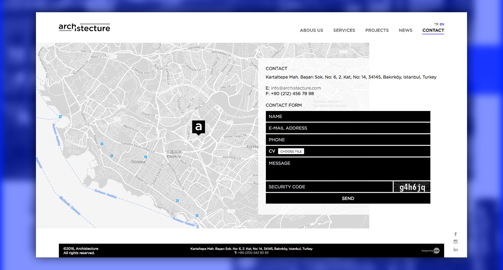Click the info@archistecture.com email link
Image resolution: width=503 pixels, height=270 pixels.
(x=296, y=88)
